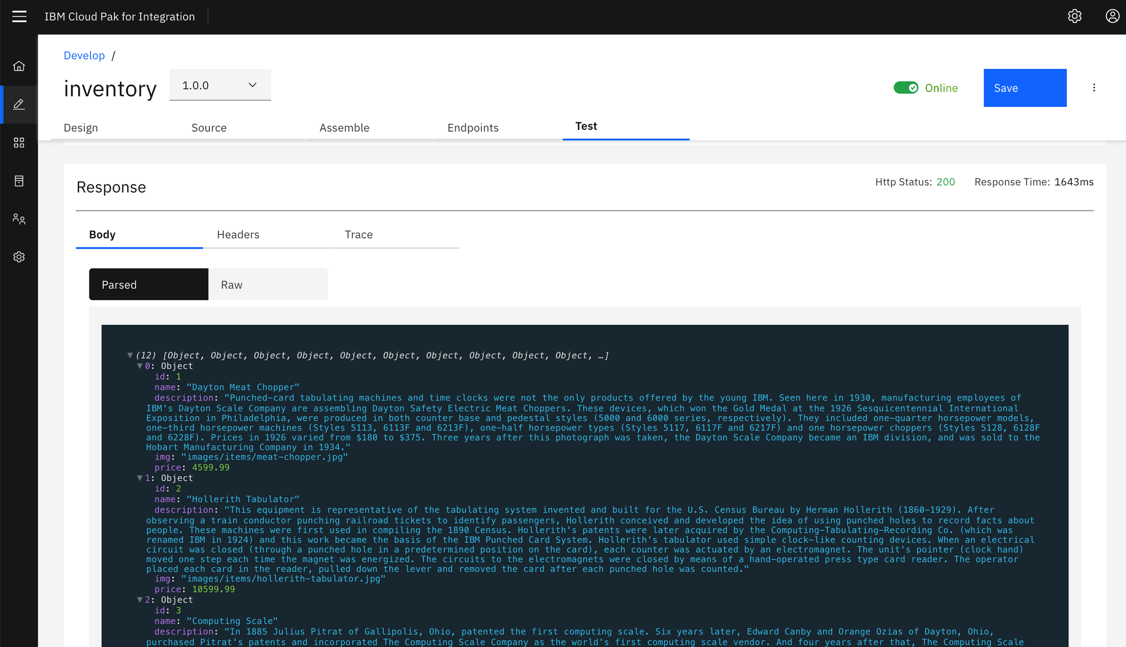The image size is (1126, 647).
Task: Open the hamburger navigation menu
Action: point(19,17)
